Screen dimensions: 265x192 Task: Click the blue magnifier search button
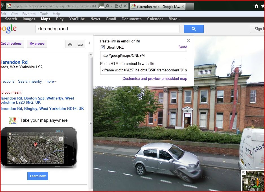click(194, 29)
